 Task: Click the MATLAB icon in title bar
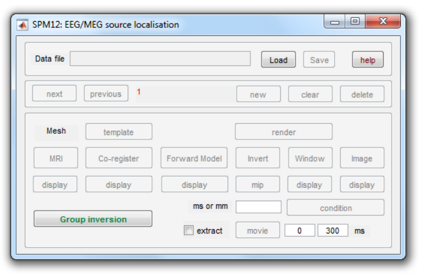[22, 25]
